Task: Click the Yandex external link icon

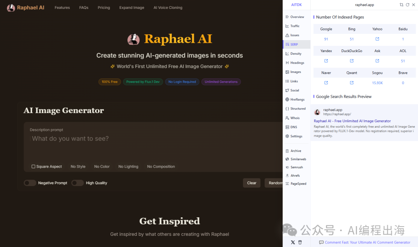Action: coord(326,61)
